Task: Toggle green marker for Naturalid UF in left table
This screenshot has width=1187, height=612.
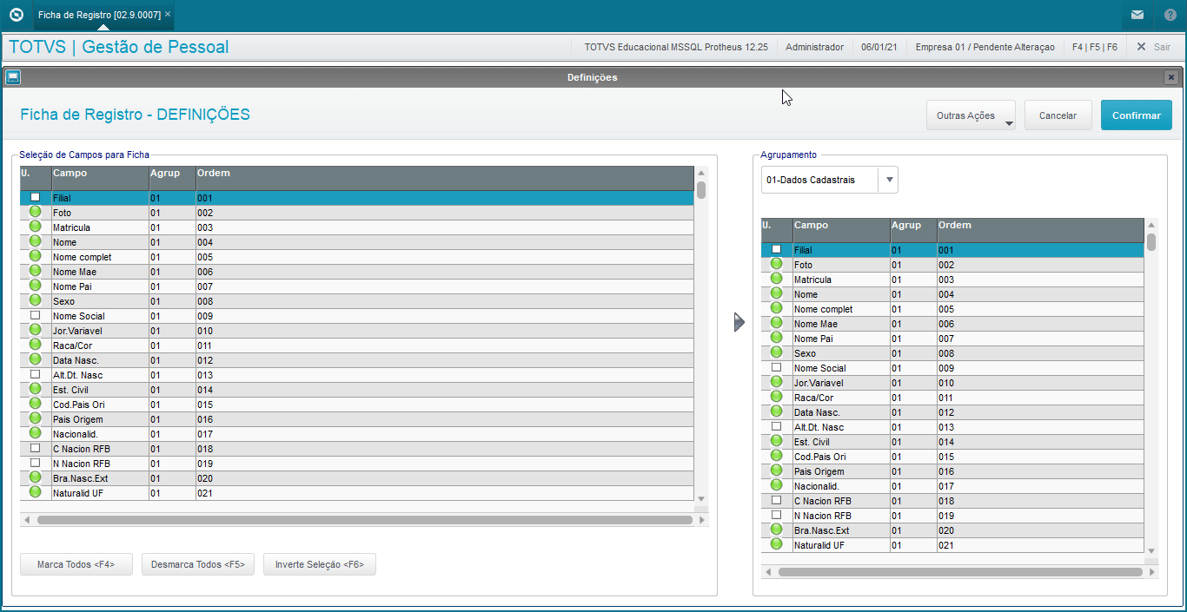Action: pos(36,492)
